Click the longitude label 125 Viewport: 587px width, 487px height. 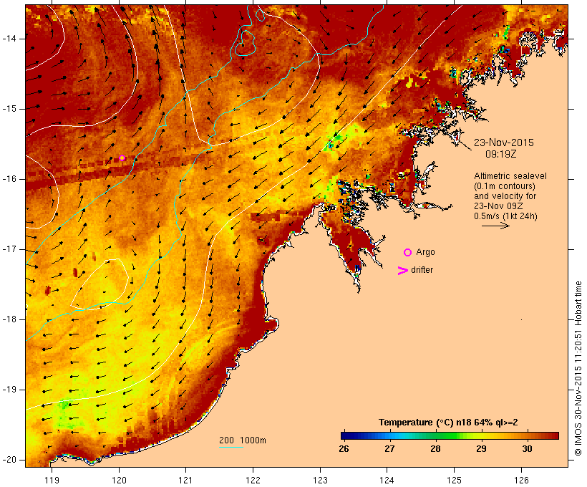[454, 481]
